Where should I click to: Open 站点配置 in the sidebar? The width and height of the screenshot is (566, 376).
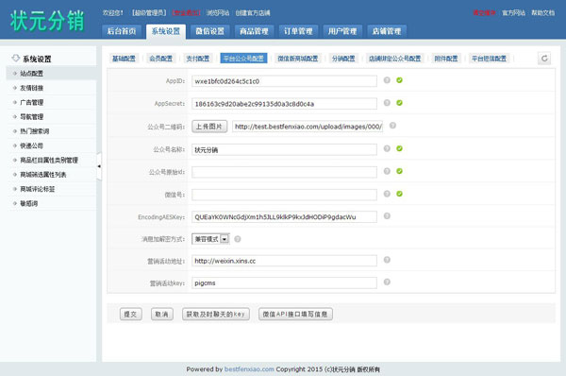click(x=52, y=74)
